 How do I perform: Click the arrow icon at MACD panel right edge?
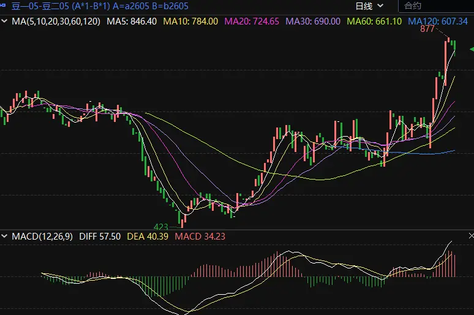tap(470, 236)
